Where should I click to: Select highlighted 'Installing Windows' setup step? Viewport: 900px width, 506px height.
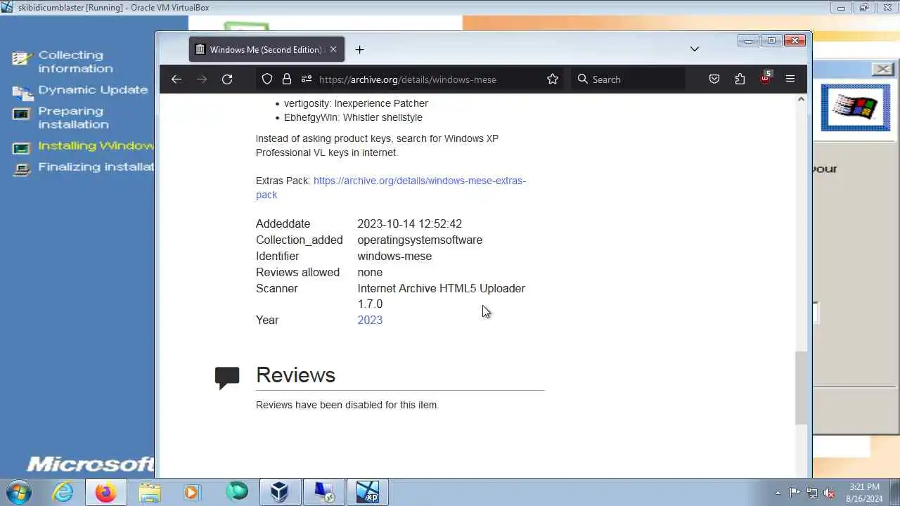point(96,145)
